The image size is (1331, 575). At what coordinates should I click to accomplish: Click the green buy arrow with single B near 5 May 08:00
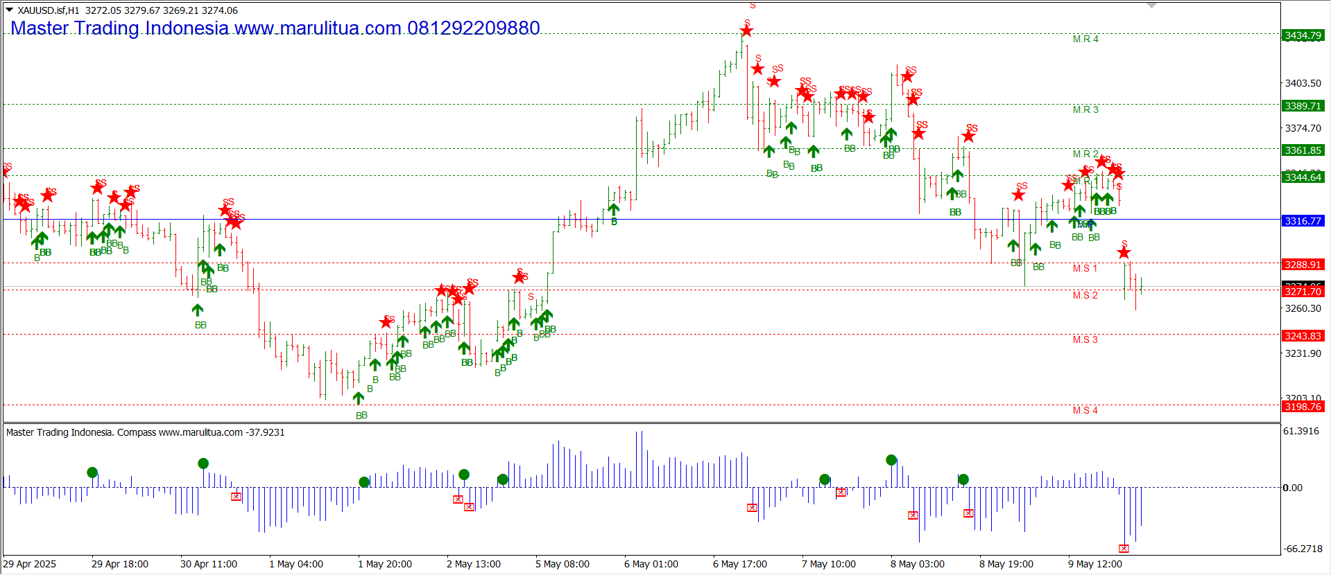pyautogui.click(x=614, y=209)
